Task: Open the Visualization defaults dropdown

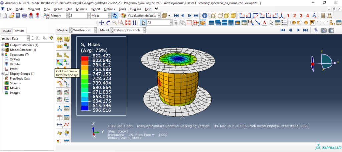Action: [159, 16]
